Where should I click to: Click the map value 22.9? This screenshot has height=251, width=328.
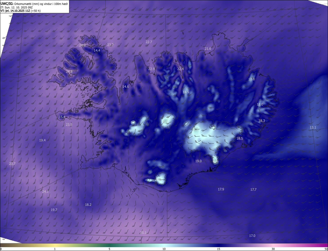pos(152,69)
